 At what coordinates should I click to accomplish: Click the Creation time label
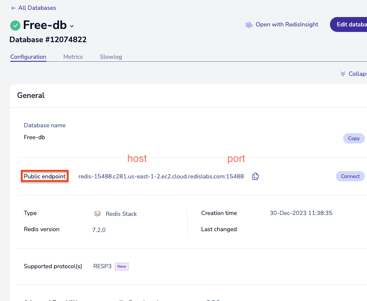219,213
